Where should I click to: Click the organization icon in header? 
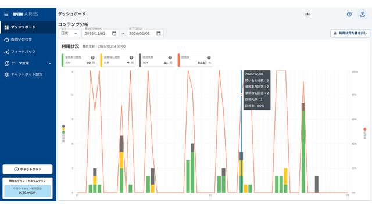click(307, 14)
